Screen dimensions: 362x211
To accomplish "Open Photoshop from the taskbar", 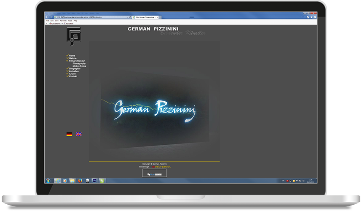I will [95, 180].
